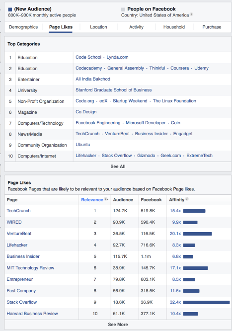Open the Activity tab
This screenshot has height=331, width=232.
[x=136, y=27]
